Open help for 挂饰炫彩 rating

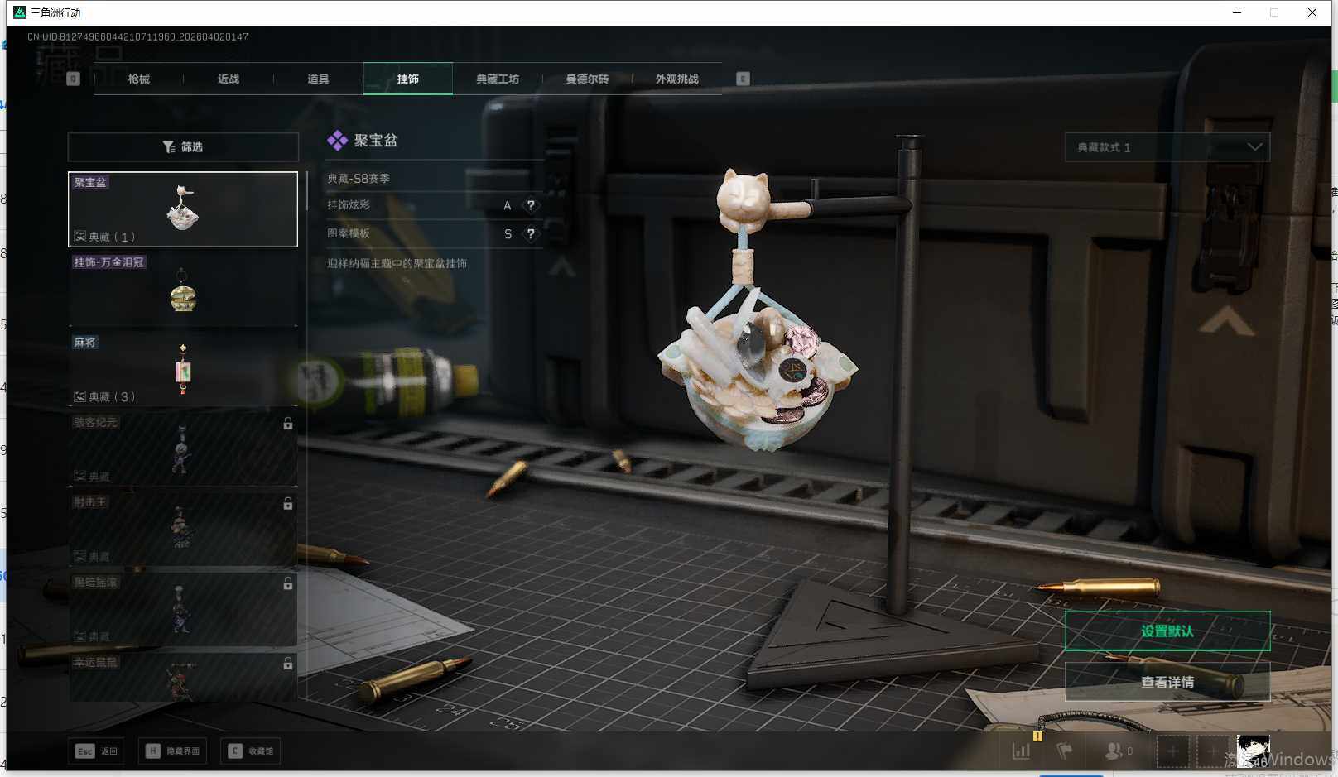click(x=531, y=205)
